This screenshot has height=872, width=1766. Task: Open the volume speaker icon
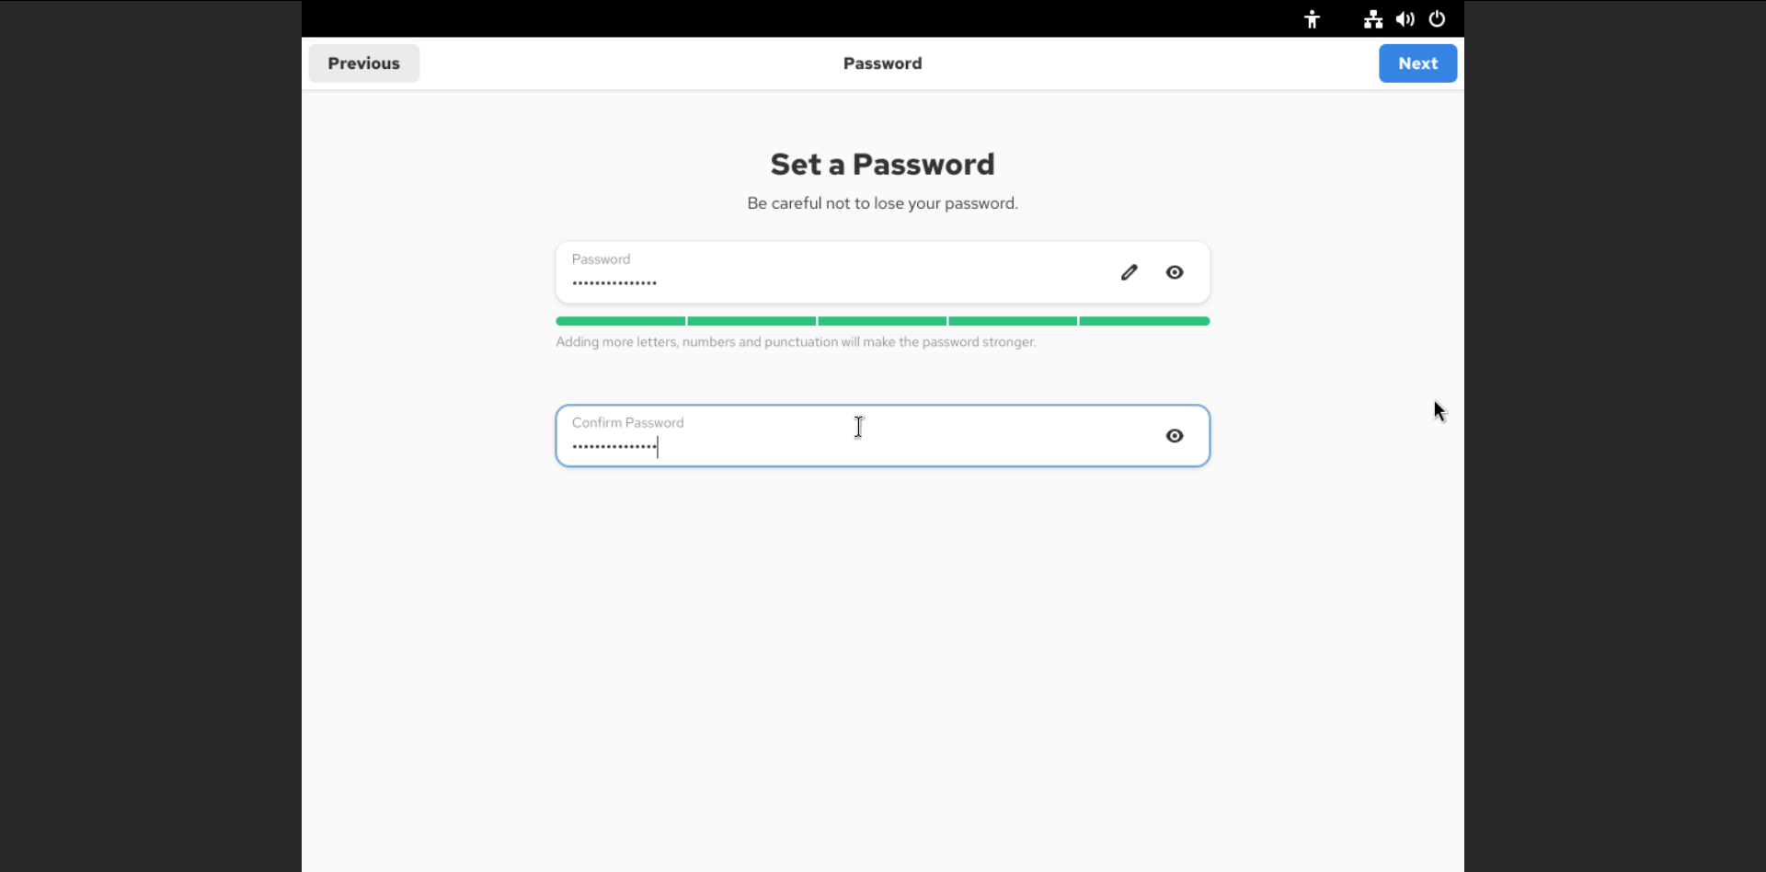(x=1405, y=19)
